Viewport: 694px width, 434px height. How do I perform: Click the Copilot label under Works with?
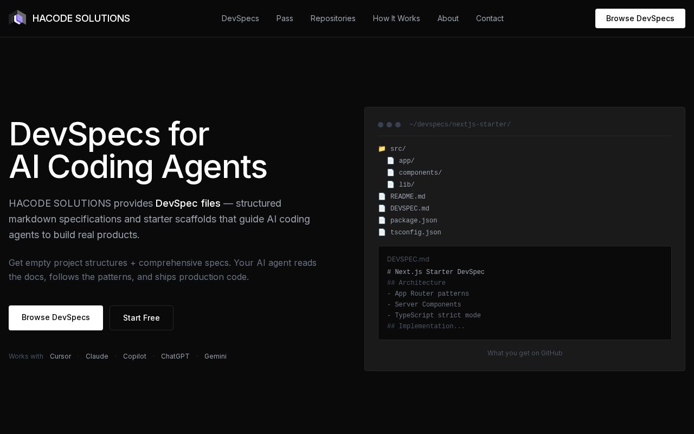(x=134, y=356)
